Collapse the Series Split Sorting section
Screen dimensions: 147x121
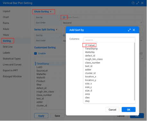(x=56, y=30)
